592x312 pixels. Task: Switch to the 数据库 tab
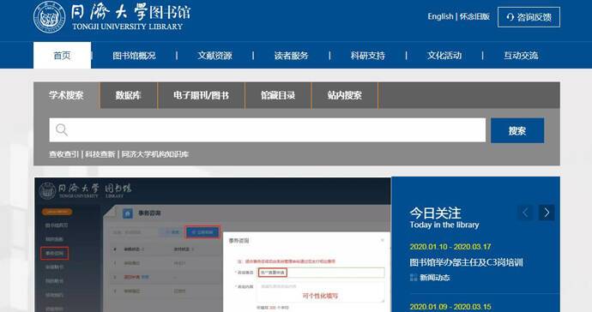point(129,95)
